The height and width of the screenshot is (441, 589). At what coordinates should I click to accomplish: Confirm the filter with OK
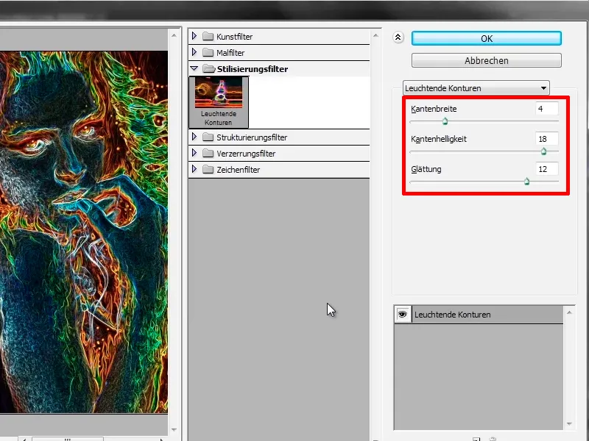click(487, 38)
